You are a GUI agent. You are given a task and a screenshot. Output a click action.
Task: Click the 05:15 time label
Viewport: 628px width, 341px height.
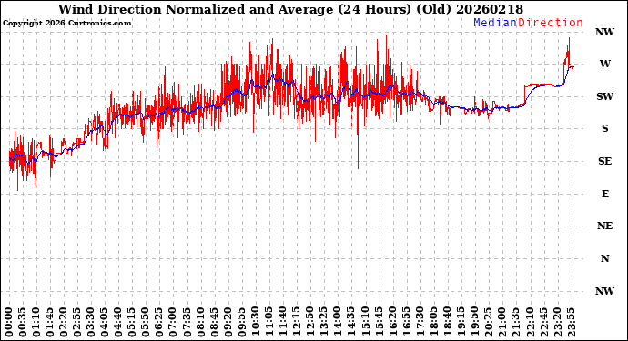132,323
